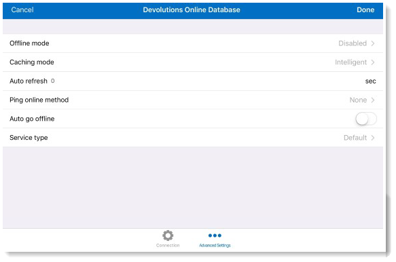Click the Ping online method label
Screen dimensions: 396x262
(39, 100)
